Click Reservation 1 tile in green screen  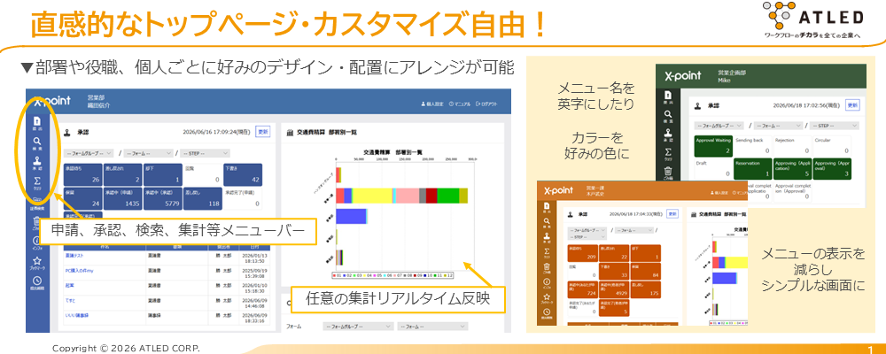tap(753, 169)
